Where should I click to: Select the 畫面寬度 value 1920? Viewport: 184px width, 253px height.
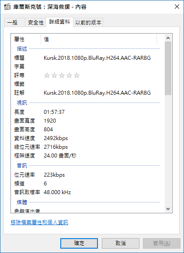tap(50, 121)
